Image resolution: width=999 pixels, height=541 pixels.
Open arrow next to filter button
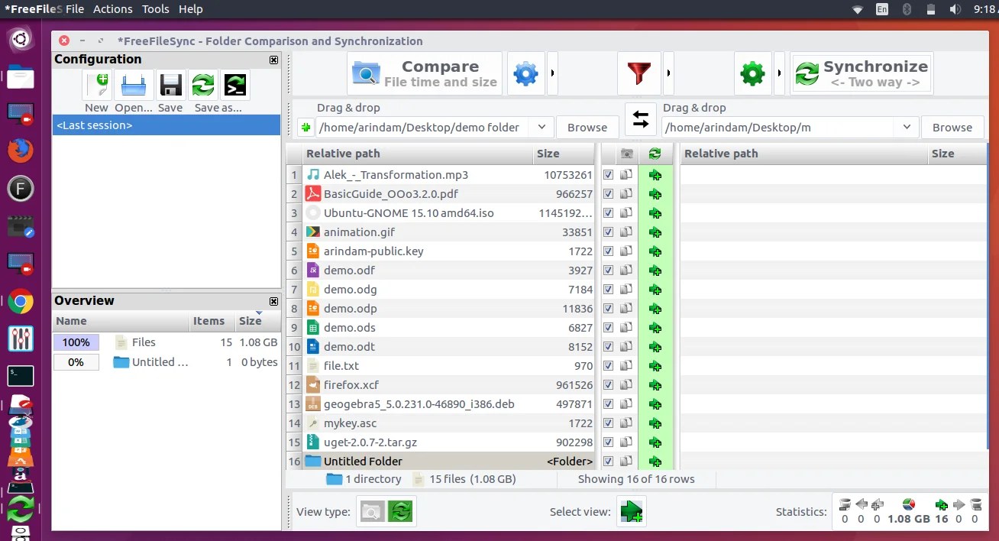click(668, 73)
